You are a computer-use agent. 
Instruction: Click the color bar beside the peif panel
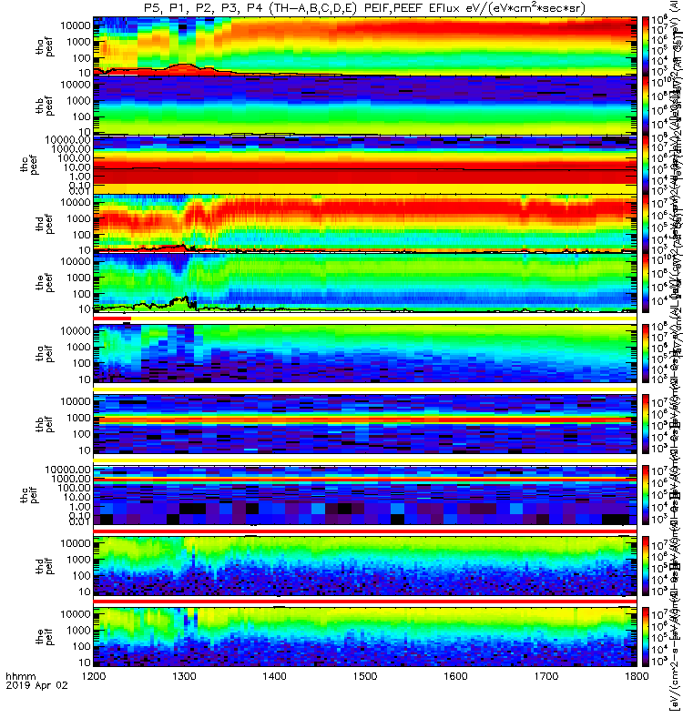(x=646, y=636)
